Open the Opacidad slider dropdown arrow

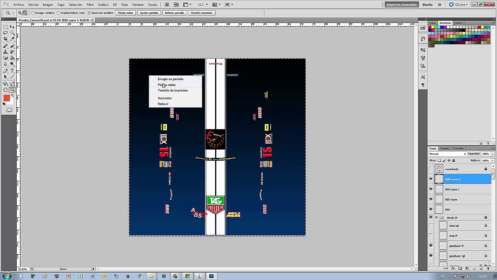[x=492, y=154]
